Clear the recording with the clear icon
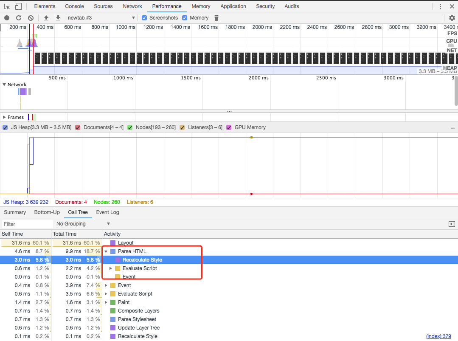The width and height of the screenshot is (458, 341). pos(31,18)
